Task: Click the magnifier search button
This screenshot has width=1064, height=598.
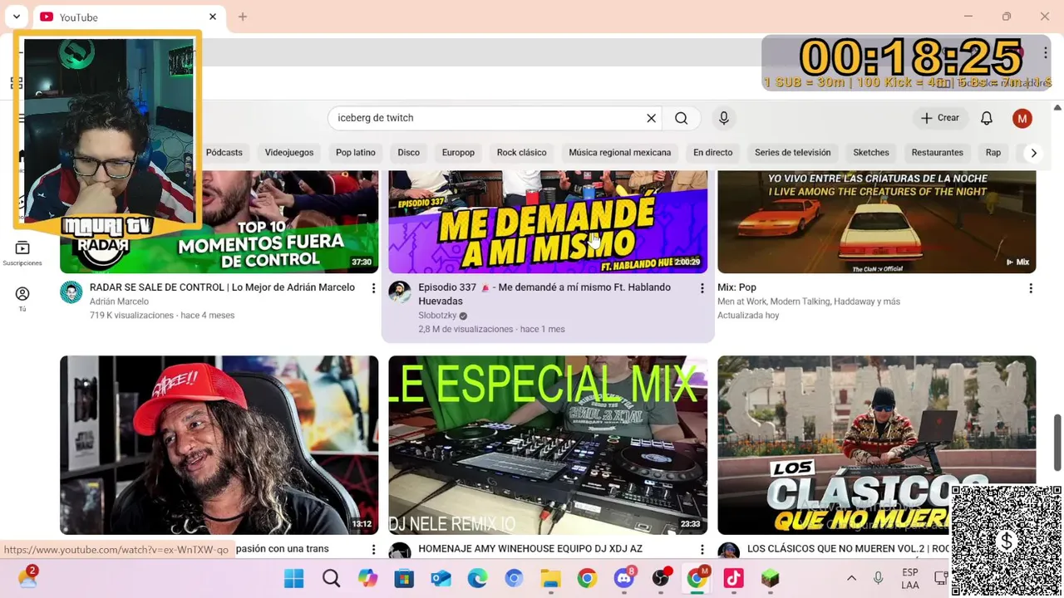Action: [681, 118]
